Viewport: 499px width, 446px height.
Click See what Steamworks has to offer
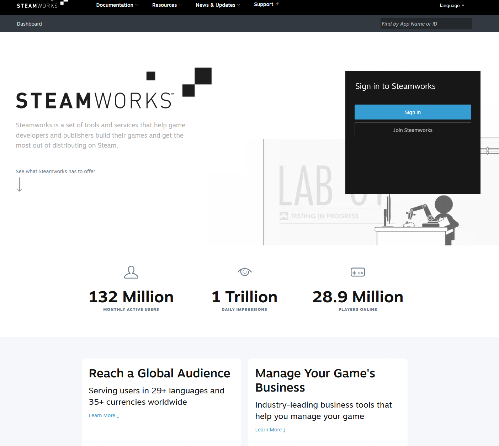pyautogui.click(x=55, y=171)
